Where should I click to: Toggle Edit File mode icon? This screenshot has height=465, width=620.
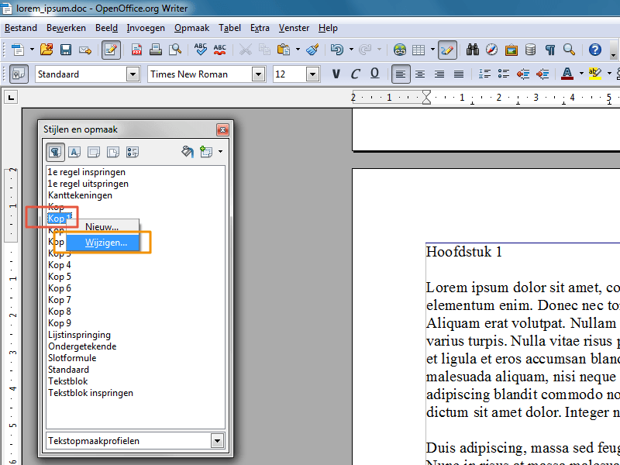click(111, 50)
